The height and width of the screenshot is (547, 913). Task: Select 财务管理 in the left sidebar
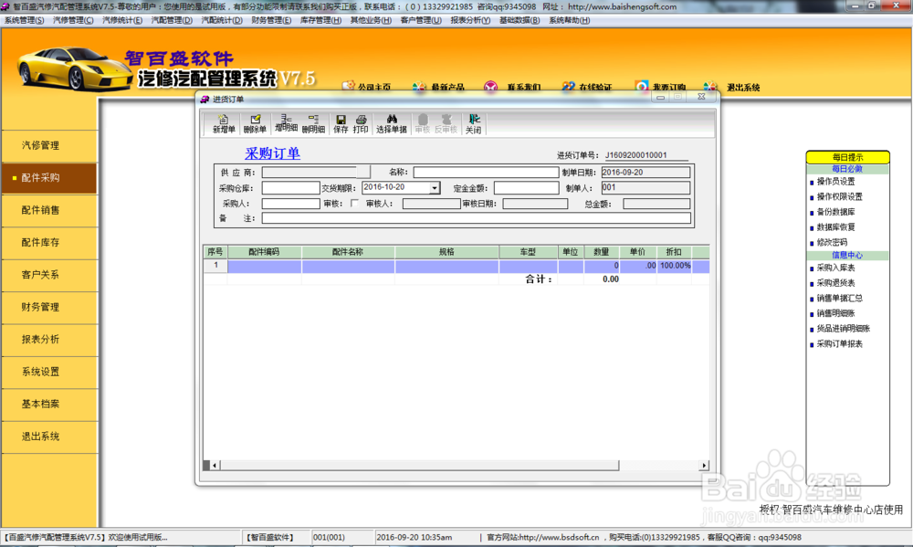pyautogui.click(x=49, y=307)
